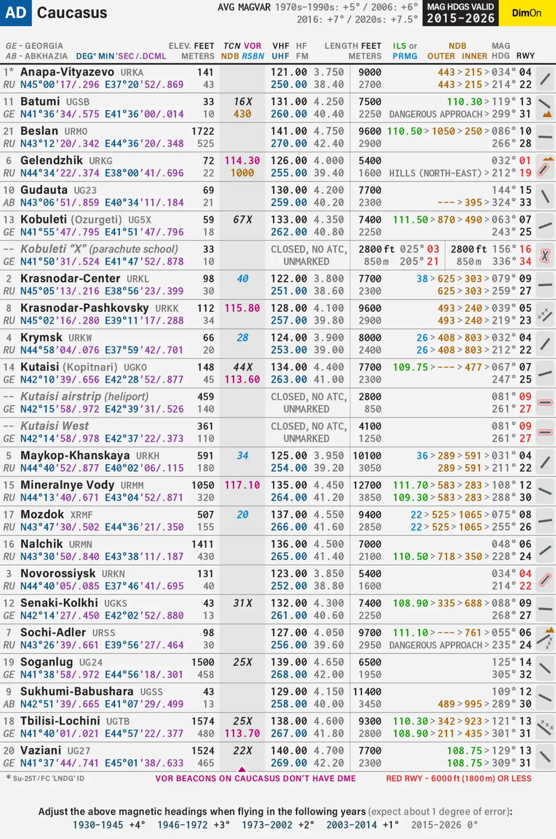Click the Batumi runway icon with mountain
556x839 pixels.
[545, 108]
